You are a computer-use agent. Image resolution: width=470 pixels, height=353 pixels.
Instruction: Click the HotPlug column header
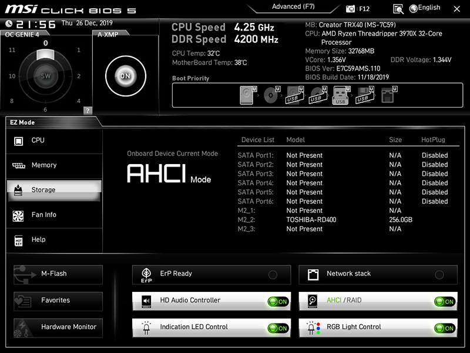pyautogui.click(x=433, y=140)
